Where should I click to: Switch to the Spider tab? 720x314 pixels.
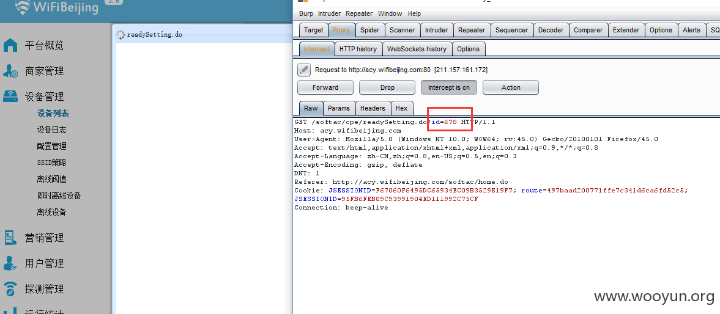coord(369,31)
